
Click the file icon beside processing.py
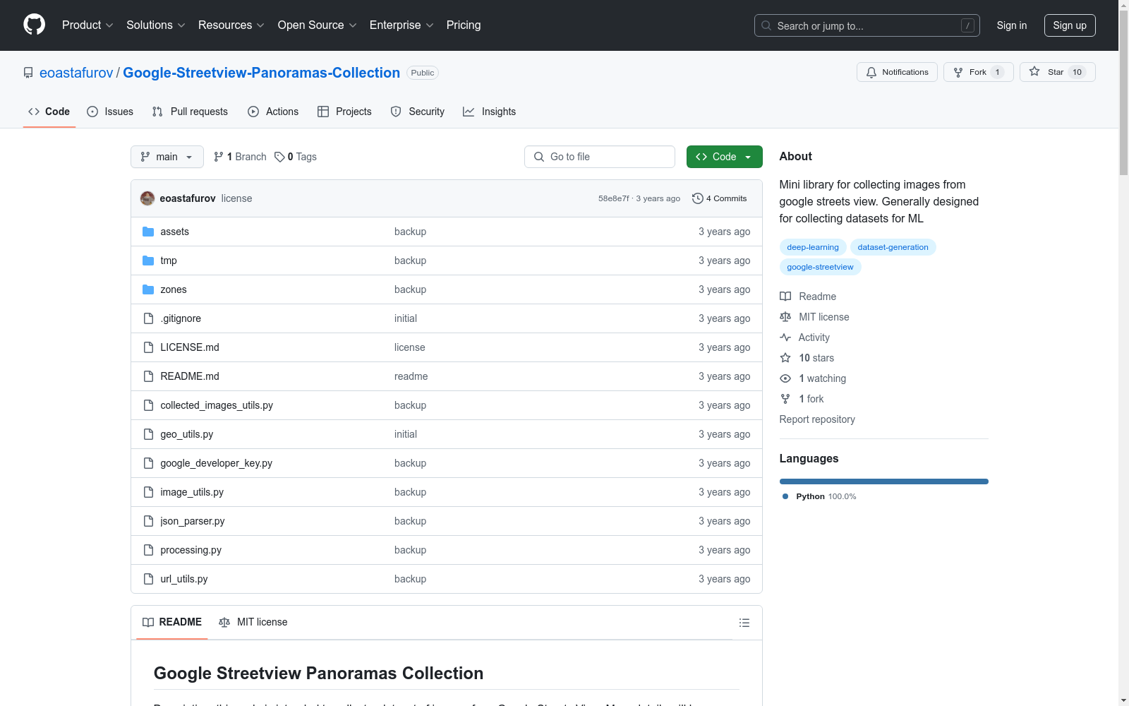tap(148, 550)
